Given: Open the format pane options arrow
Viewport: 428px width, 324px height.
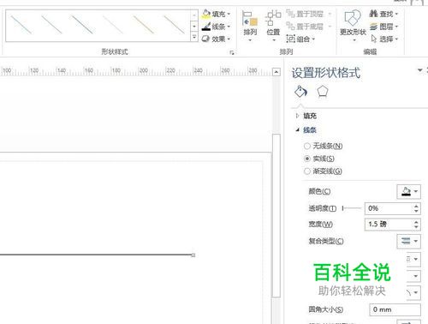Looking at the screenshot, I should click(x=419, y=70).
